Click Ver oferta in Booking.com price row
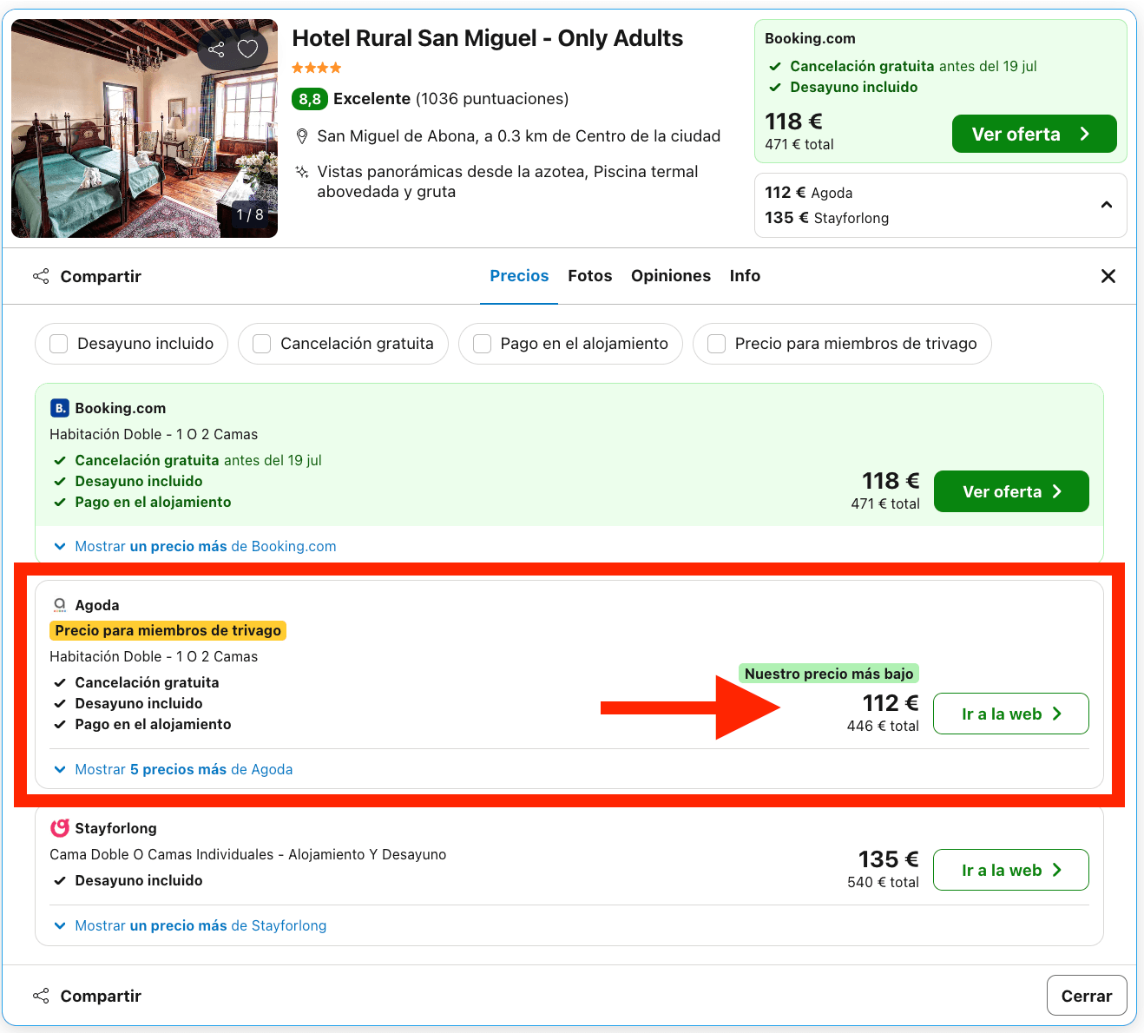 1011,491
